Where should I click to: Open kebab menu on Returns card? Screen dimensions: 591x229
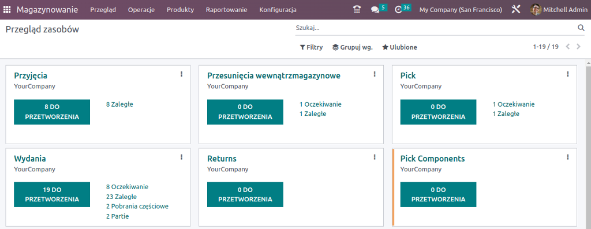374,157
